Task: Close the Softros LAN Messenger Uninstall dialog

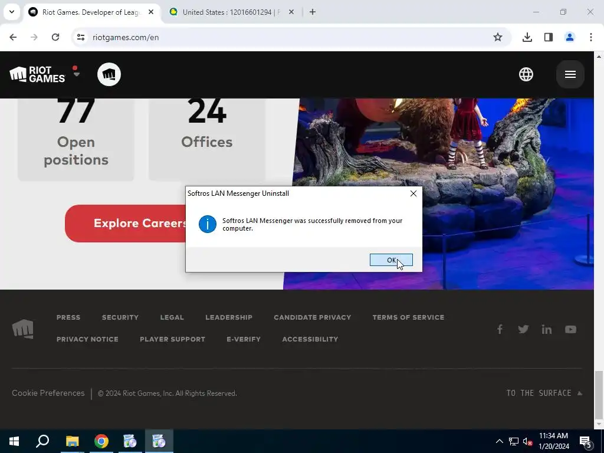Action: [x=413, y=193]
